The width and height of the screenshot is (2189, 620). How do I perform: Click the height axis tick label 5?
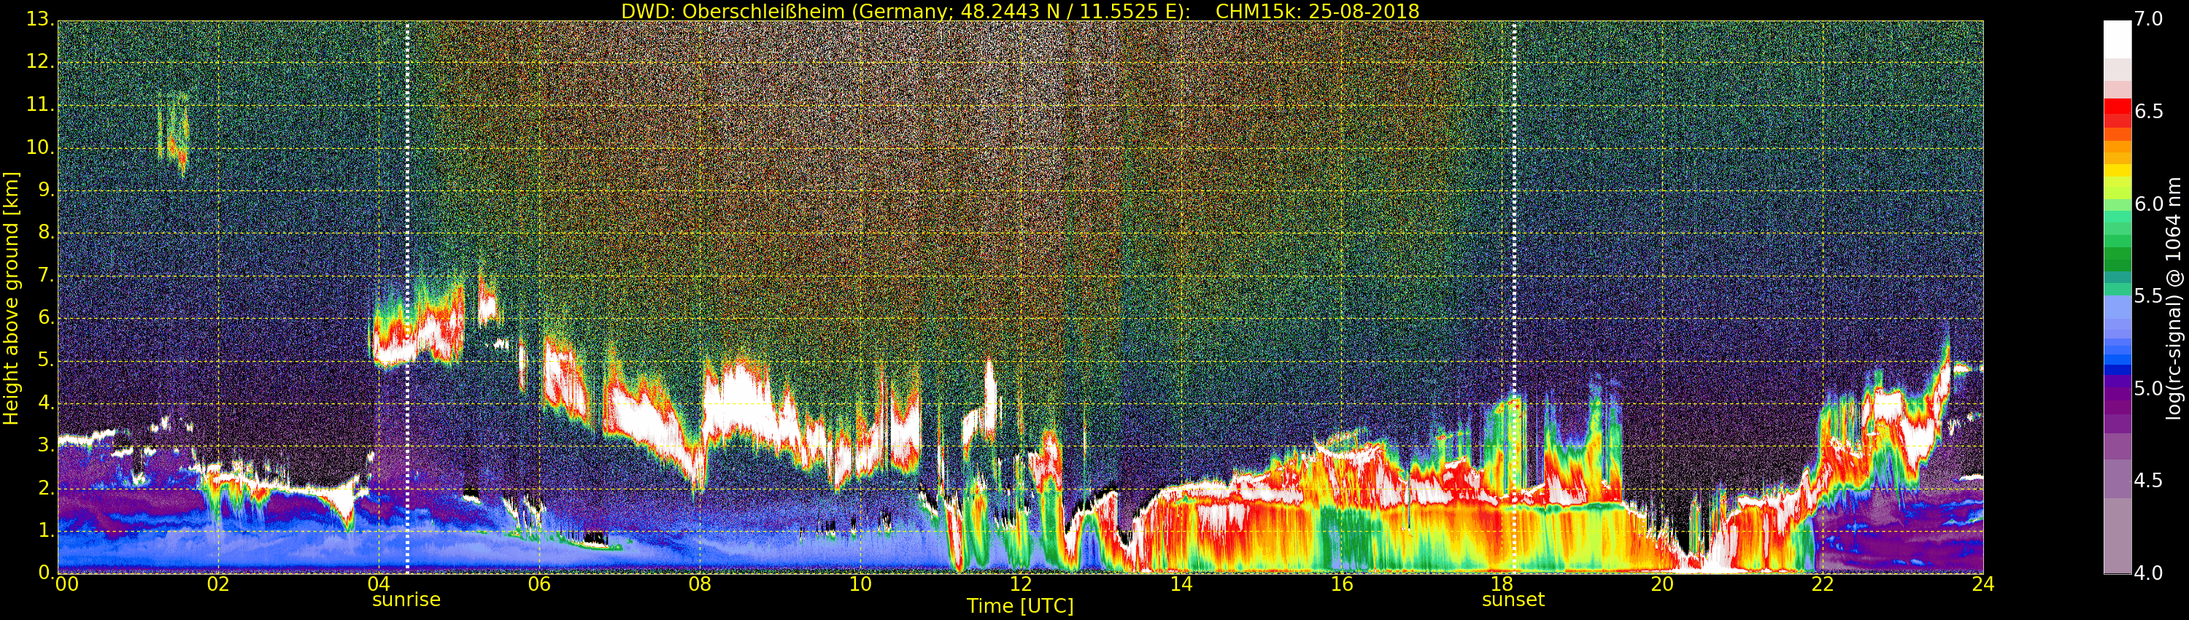pyautogui.click(x=45, y=361)
